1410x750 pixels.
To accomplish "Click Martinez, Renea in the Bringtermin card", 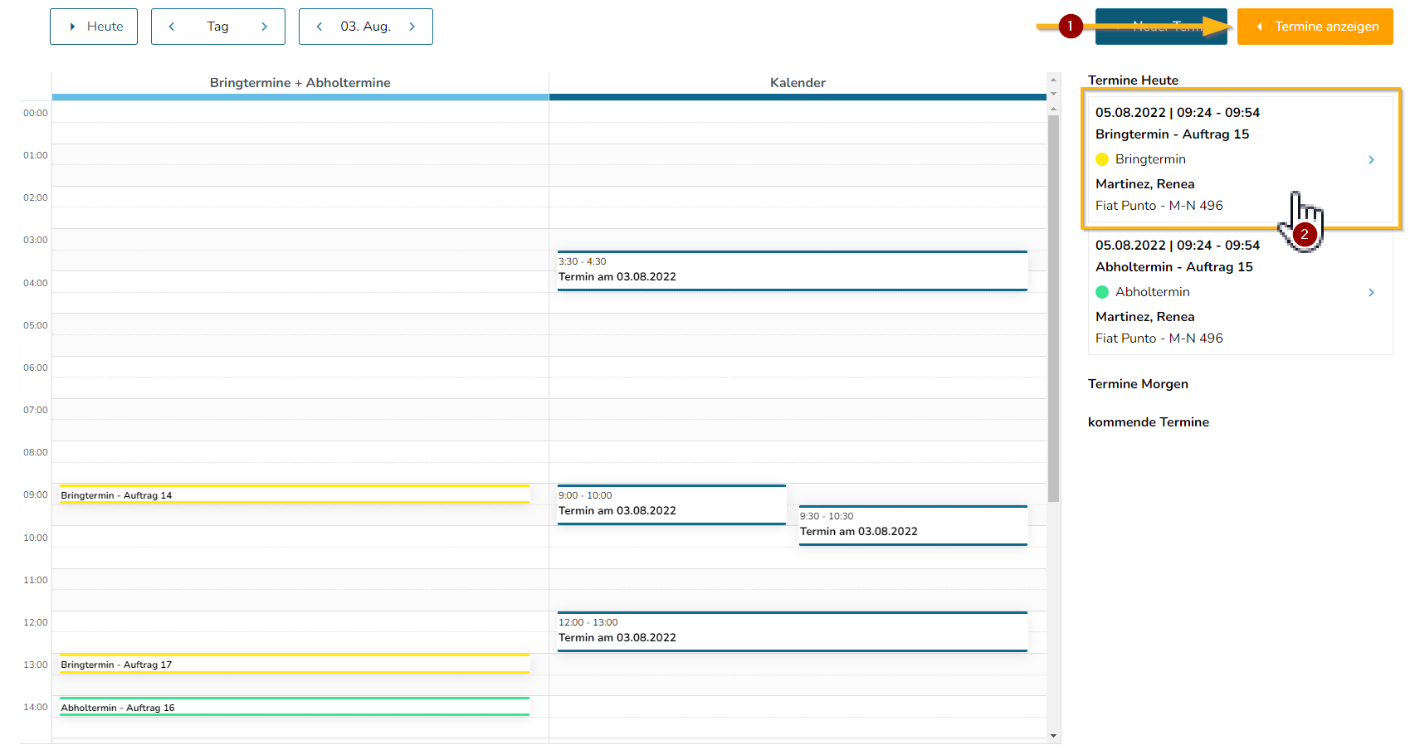I will click(1145, 184).
